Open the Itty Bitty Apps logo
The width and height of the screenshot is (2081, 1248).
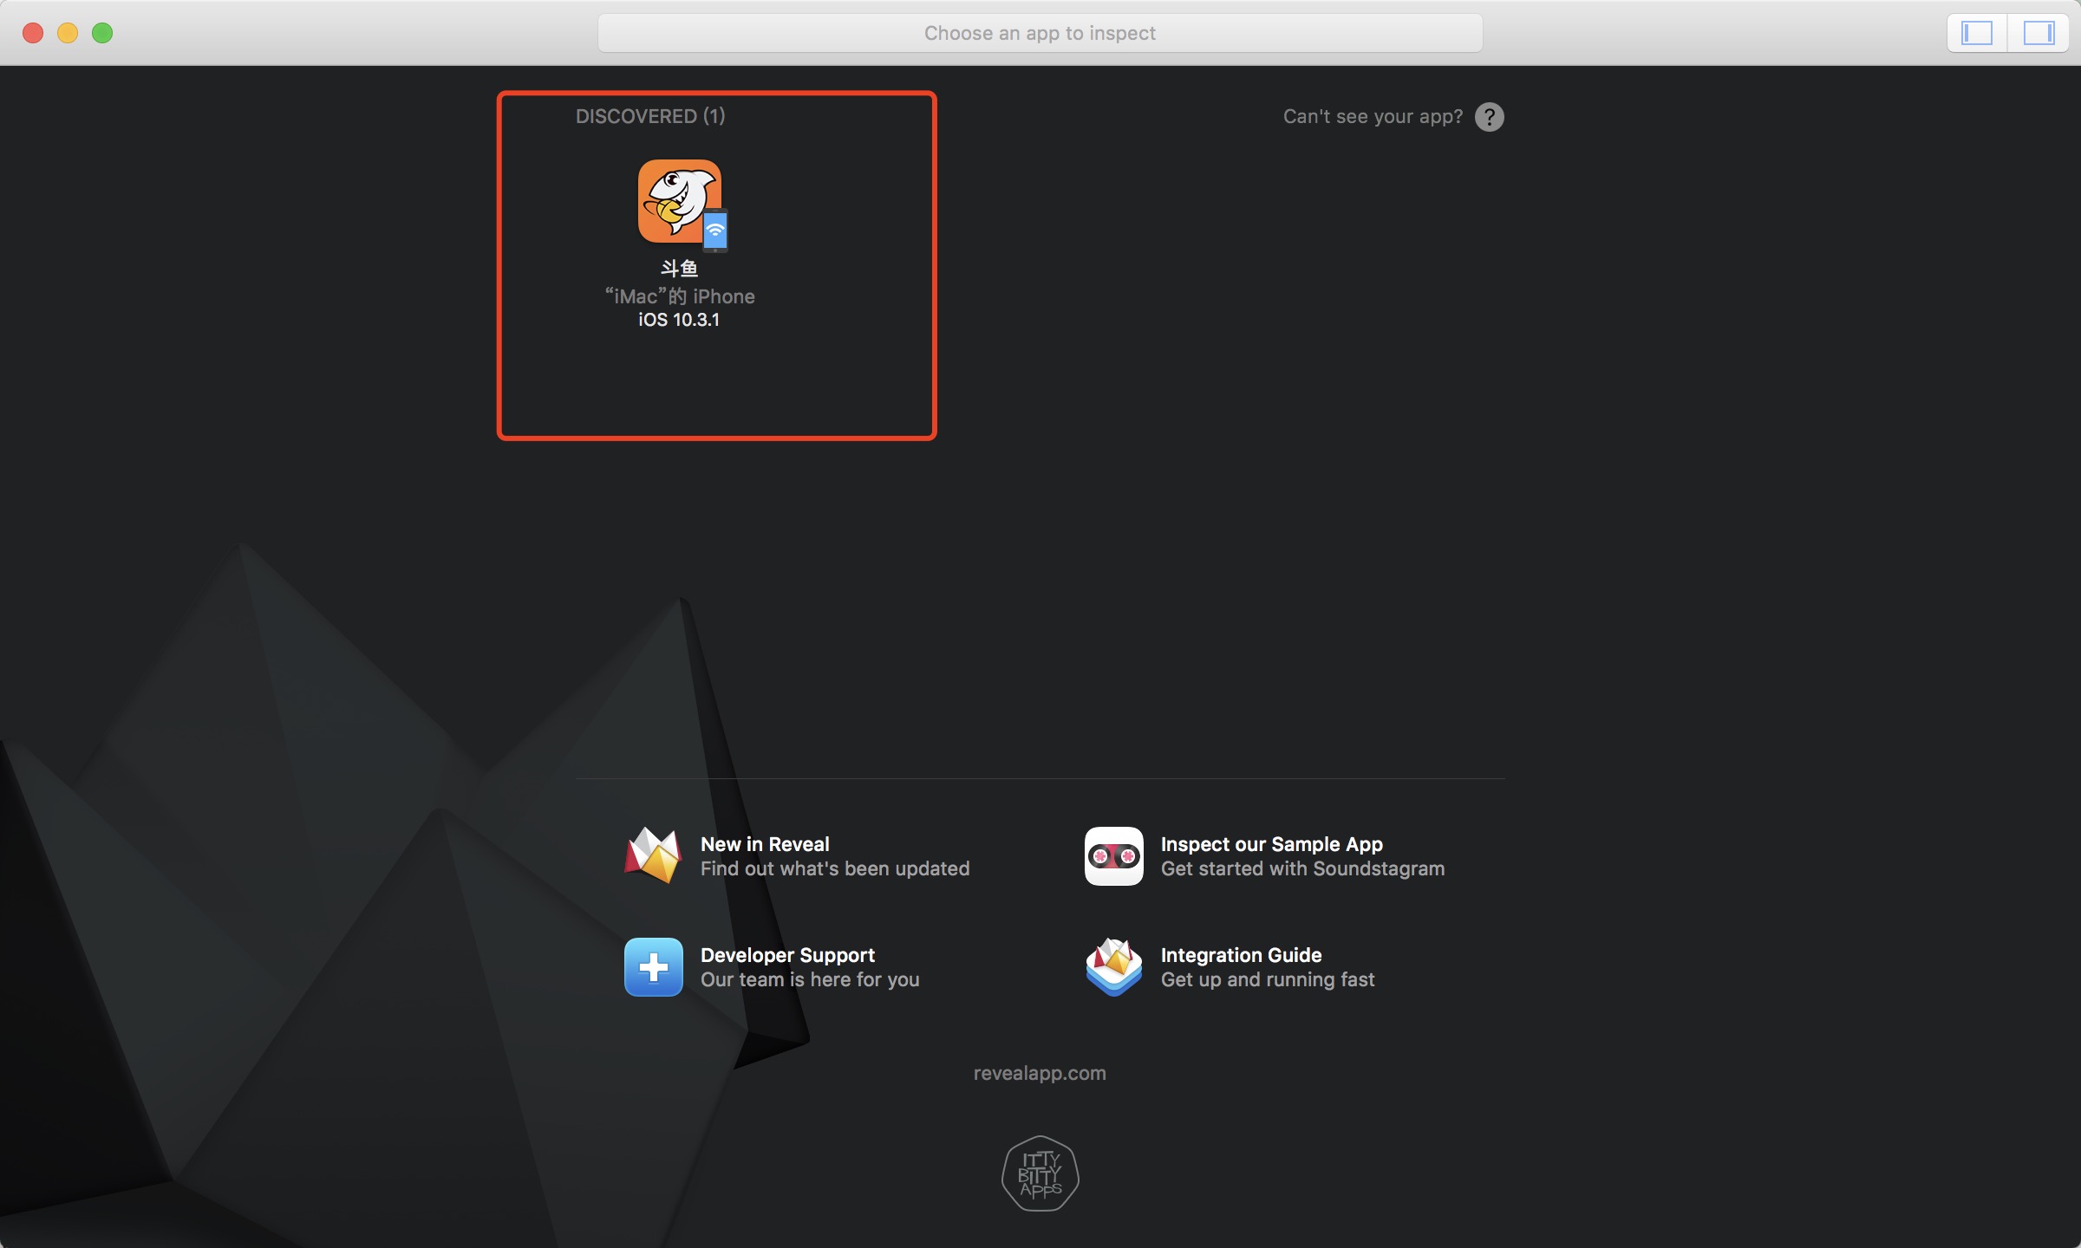click(1040, 1173)
